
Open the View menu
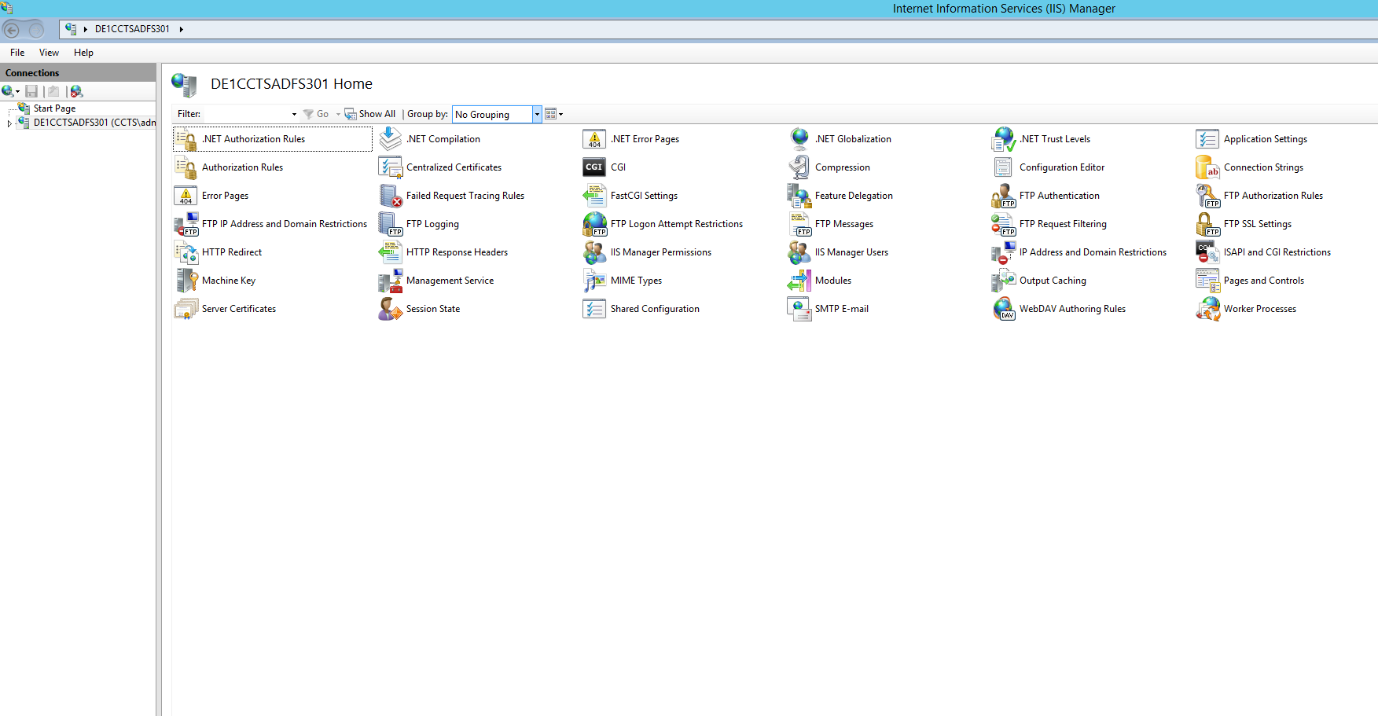pyautogui.click(x=49, y=53)
